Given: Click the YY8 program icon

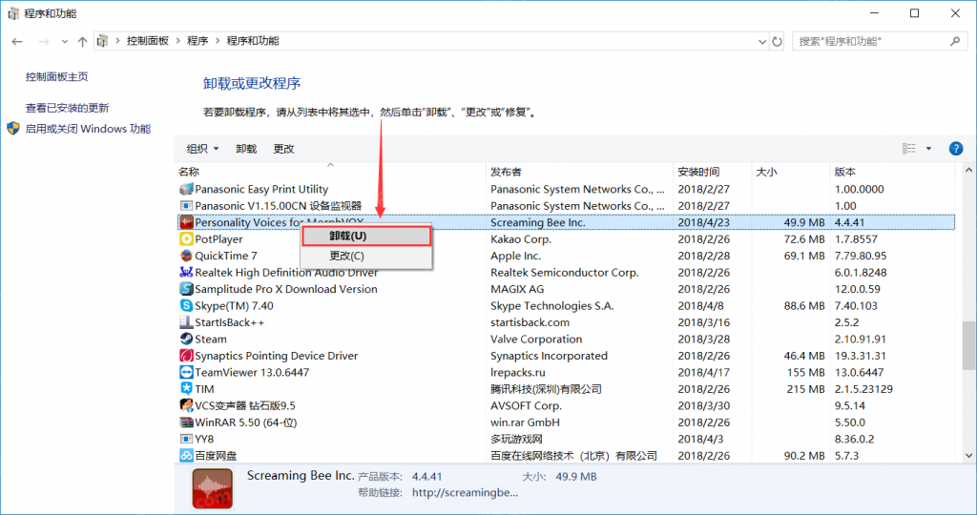Looking at the screenshot, I should [186, 439].
